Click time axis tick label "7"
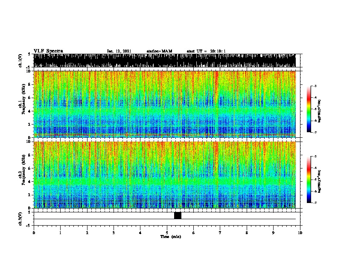The image size is (338, 261). click(x=220, y=233)
